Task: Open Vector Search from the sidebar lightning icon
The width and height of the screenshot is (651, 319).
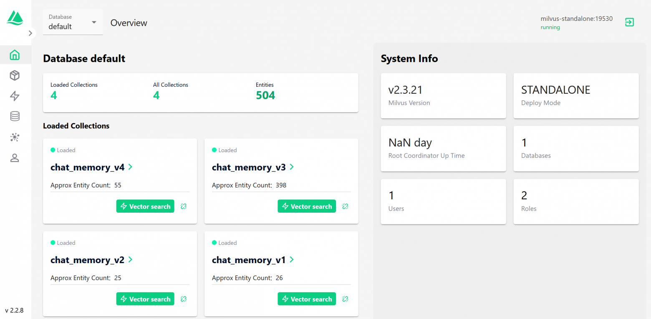Action: pos(15,96)
